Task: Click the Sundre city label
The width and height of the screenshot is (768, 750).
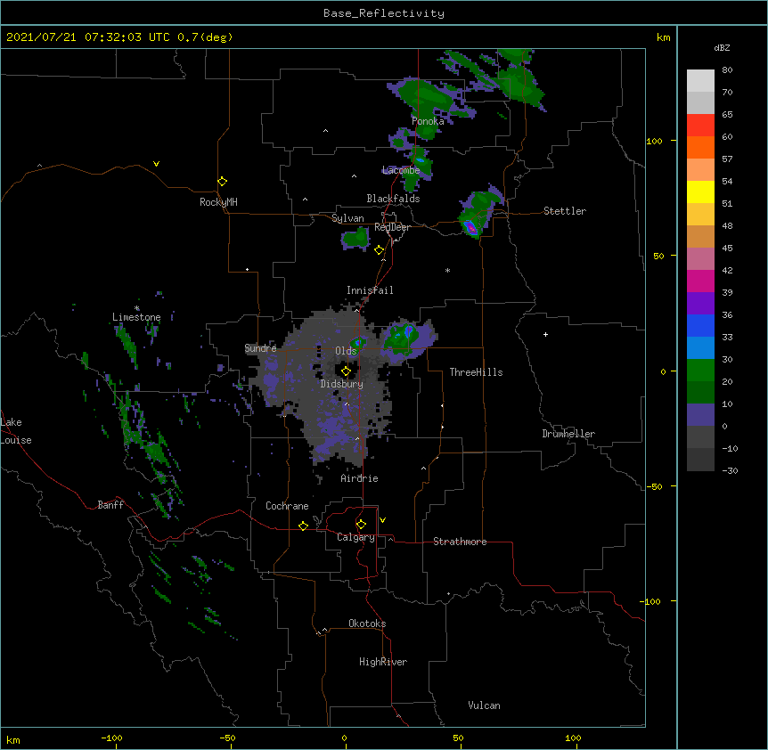Action: 260,348
